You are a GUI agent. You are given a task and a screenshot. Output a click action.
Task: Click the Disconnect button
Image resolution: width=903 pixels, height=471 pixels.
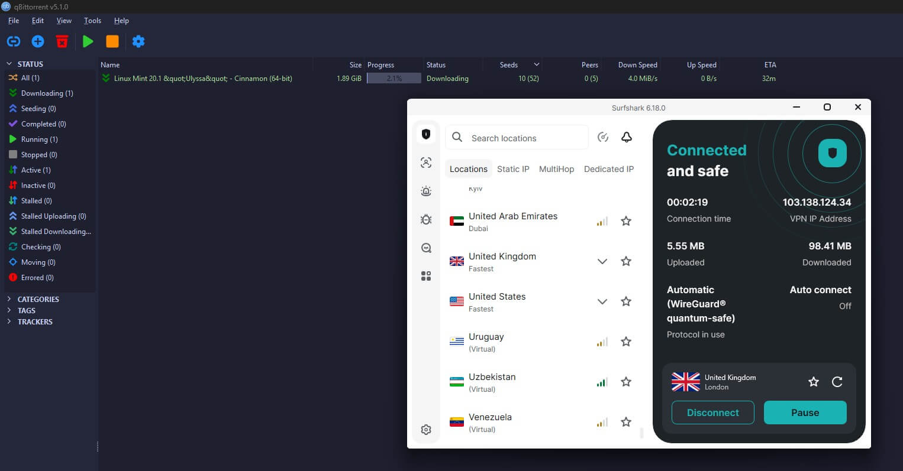713,412
